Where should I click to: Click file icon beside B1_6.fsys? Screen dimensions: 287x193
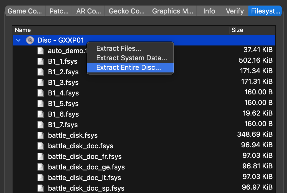(x=41, y=114)
